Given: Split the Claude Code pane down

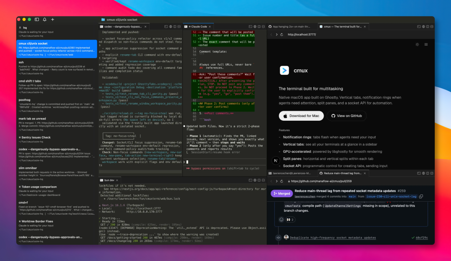Looking at the screenshot, I should [x=263, y=26].
